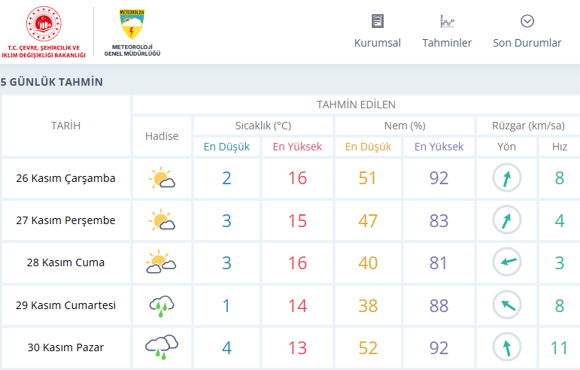Screen dimensions: 580x370
Task: Click the Hadise column header
Action: pyautogui.click(x=162, y=136)
